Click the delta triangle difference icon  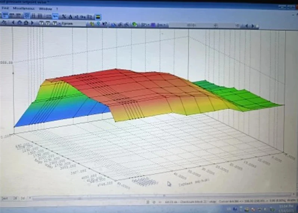point(70,17)
